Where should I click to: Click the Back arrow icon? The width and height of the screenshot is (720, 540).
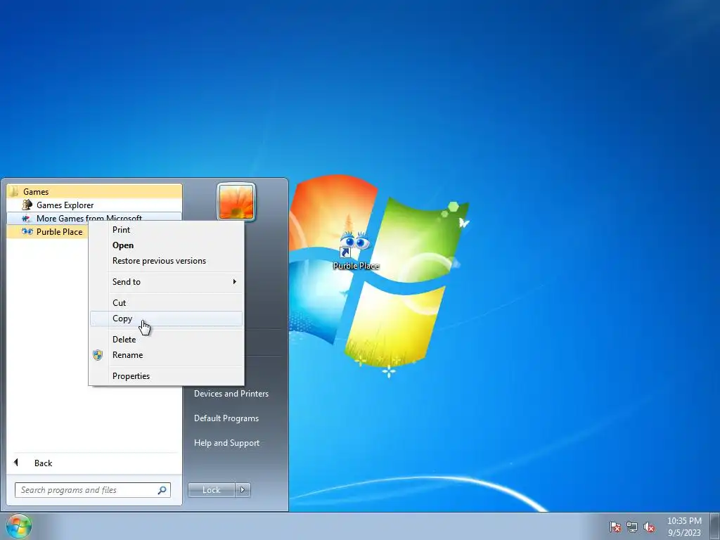coord(16,463)
